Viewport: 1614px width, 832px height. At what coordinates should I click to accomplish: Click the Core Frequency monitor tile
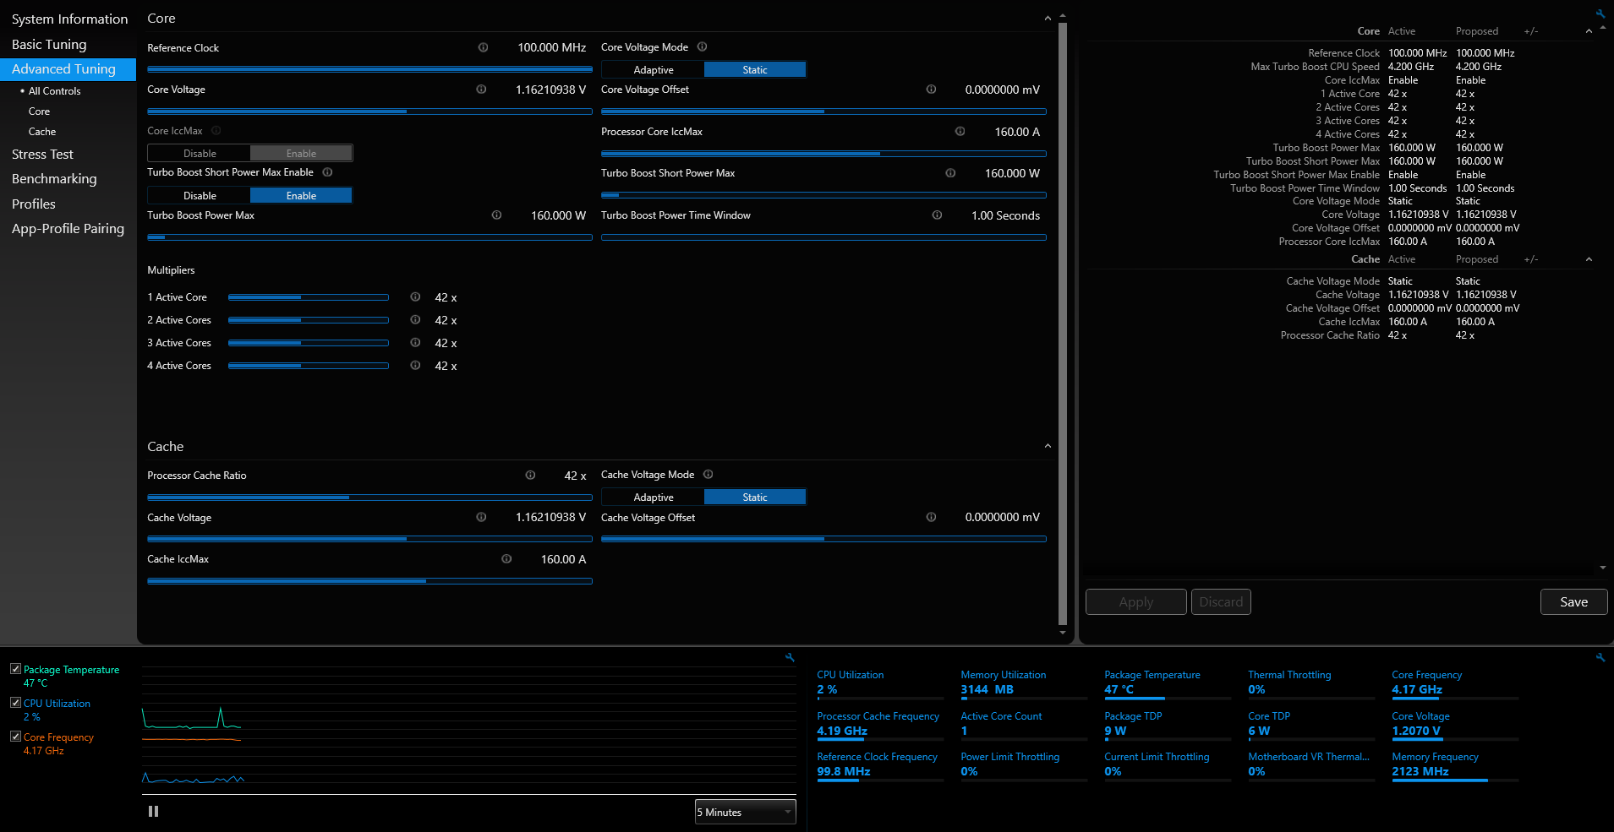(1454, 683)
